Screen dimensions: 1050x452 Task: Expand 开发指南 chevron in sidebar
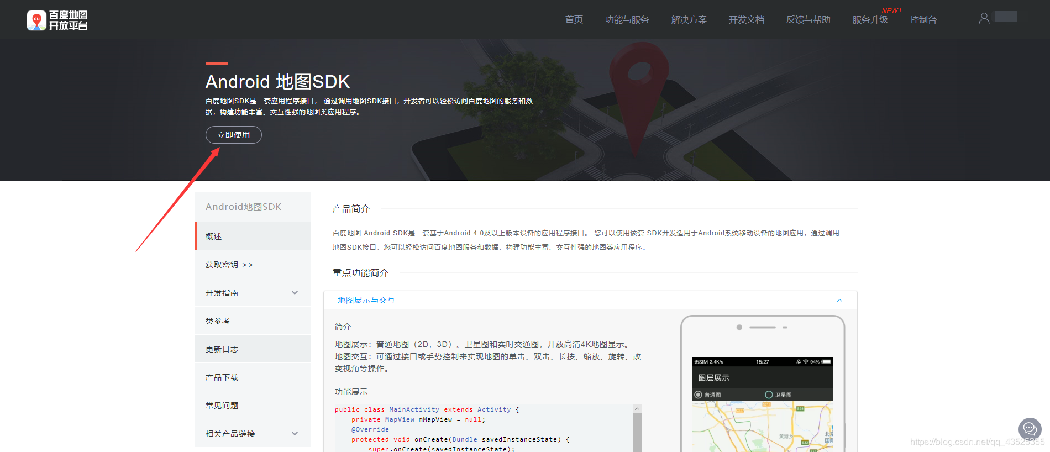click(295, 293)
